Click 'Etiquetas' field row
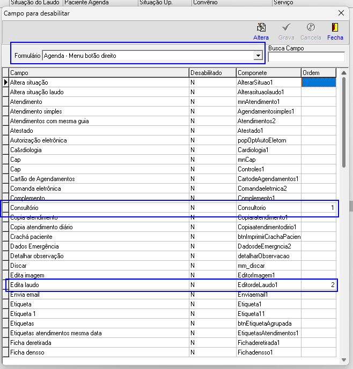Viewport: 353px width, 369px height. (169, 323)
